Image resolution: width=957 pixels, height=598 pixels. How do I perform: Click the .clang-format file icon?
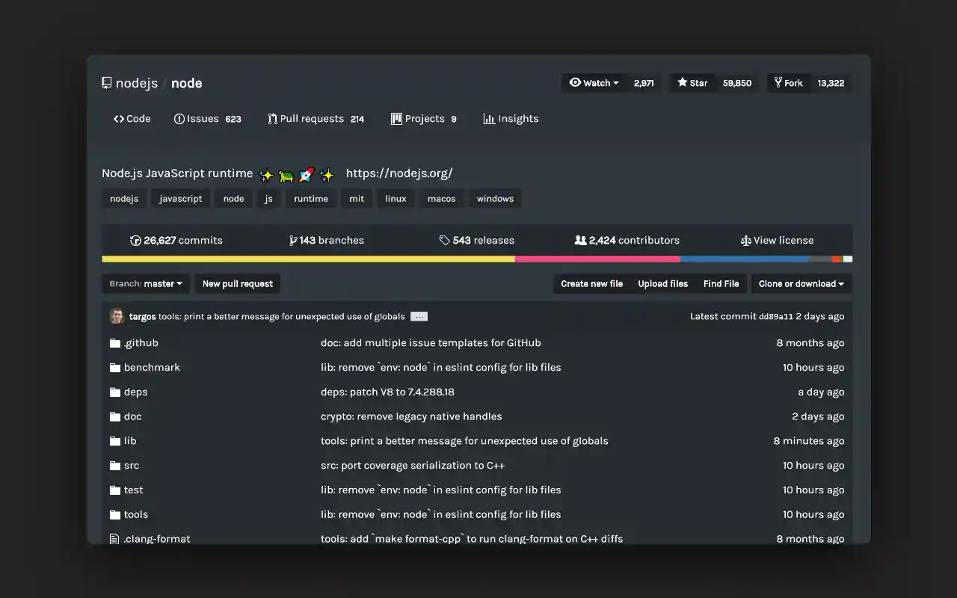click(x=114, y=539)
